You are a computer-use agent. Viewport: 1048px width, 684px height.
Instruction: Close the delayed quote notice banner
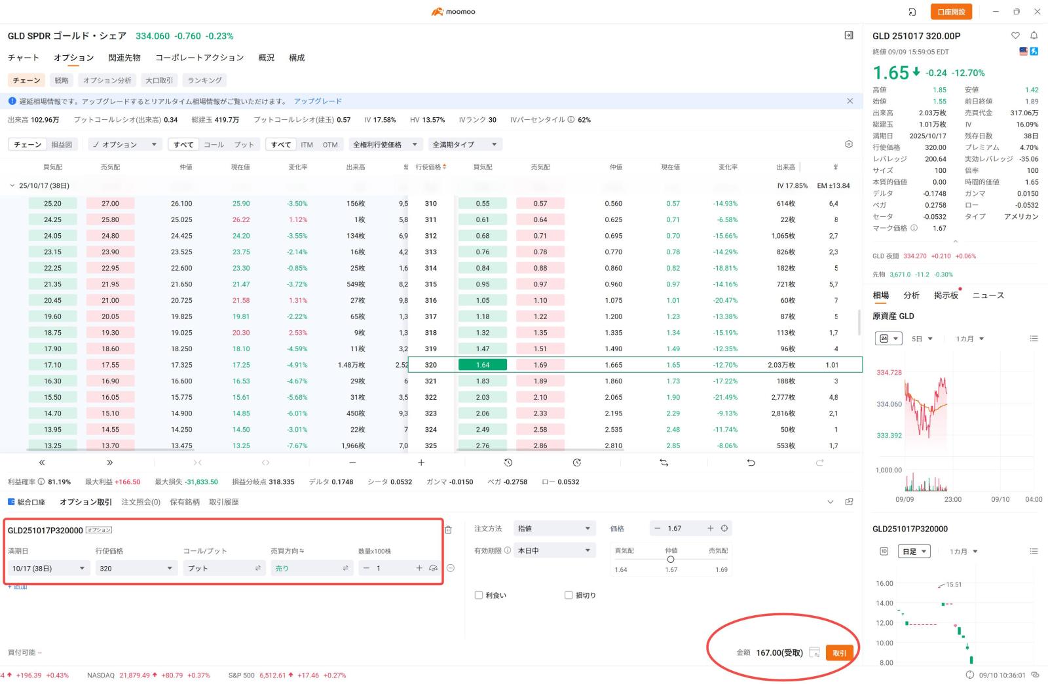850,101
